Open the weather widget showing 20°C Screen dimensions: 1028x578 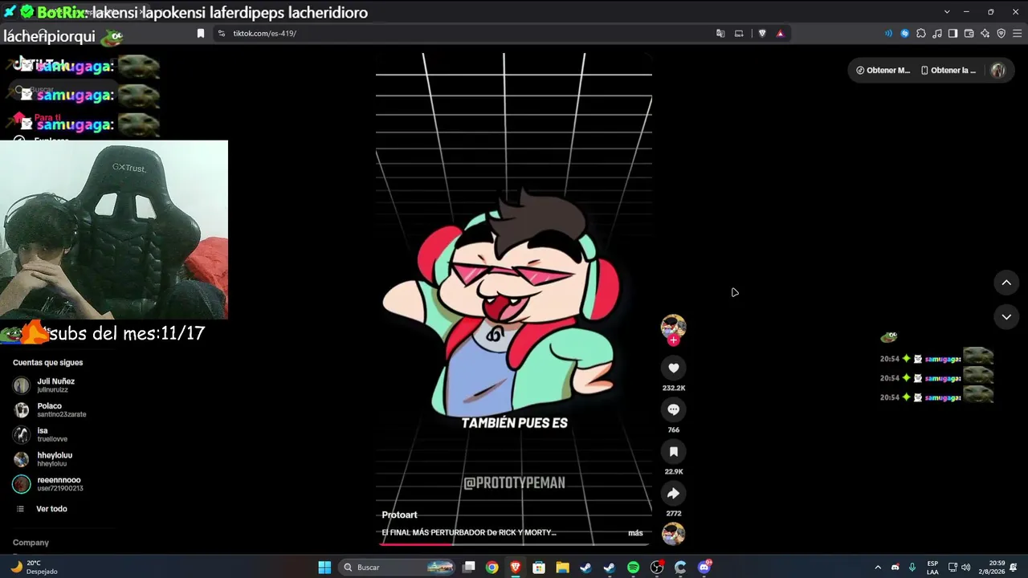35,568
